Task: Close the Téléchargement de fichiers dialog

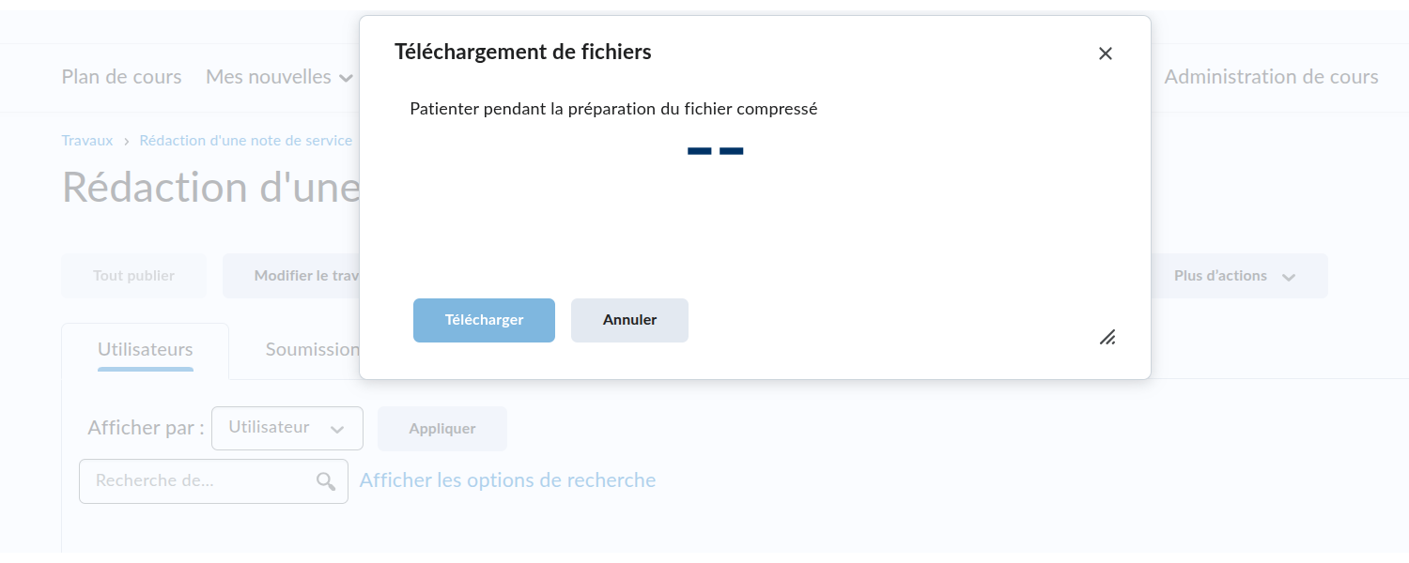Action: click(1105, 53)
